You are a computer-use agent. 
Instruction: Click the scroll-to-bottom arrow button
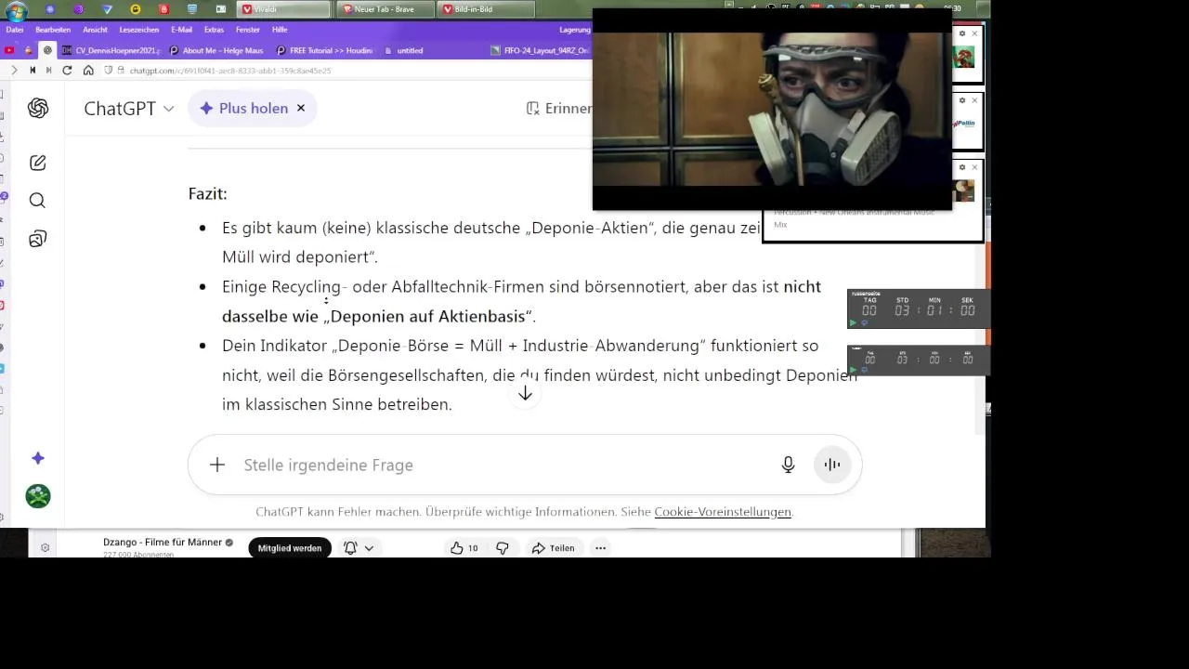[525, 394]
